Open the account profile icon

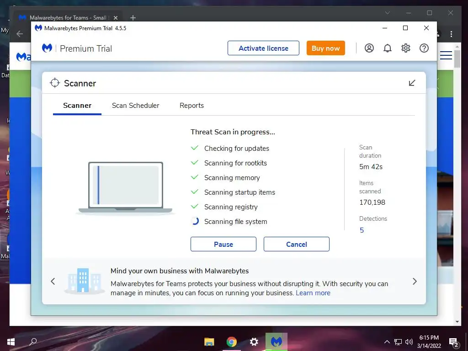coord(369,48)
